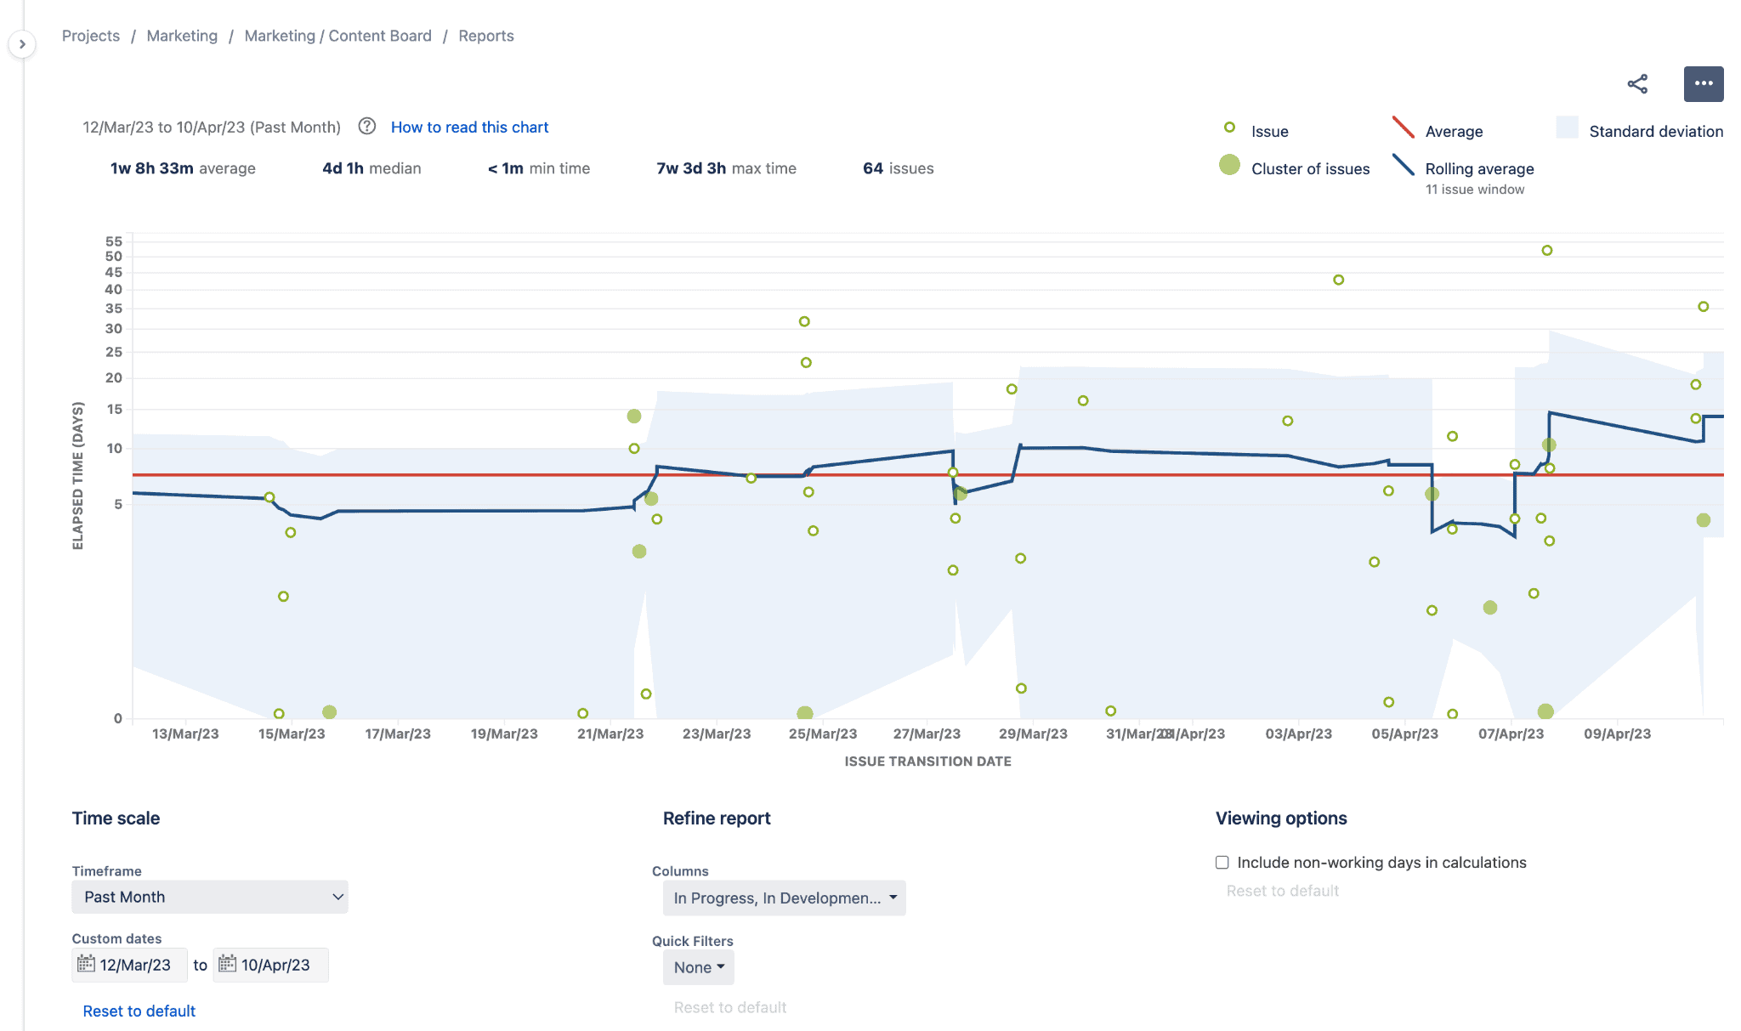
Task: Enable Include non-working days in calculations
Action: click(x=1222, y=862)
